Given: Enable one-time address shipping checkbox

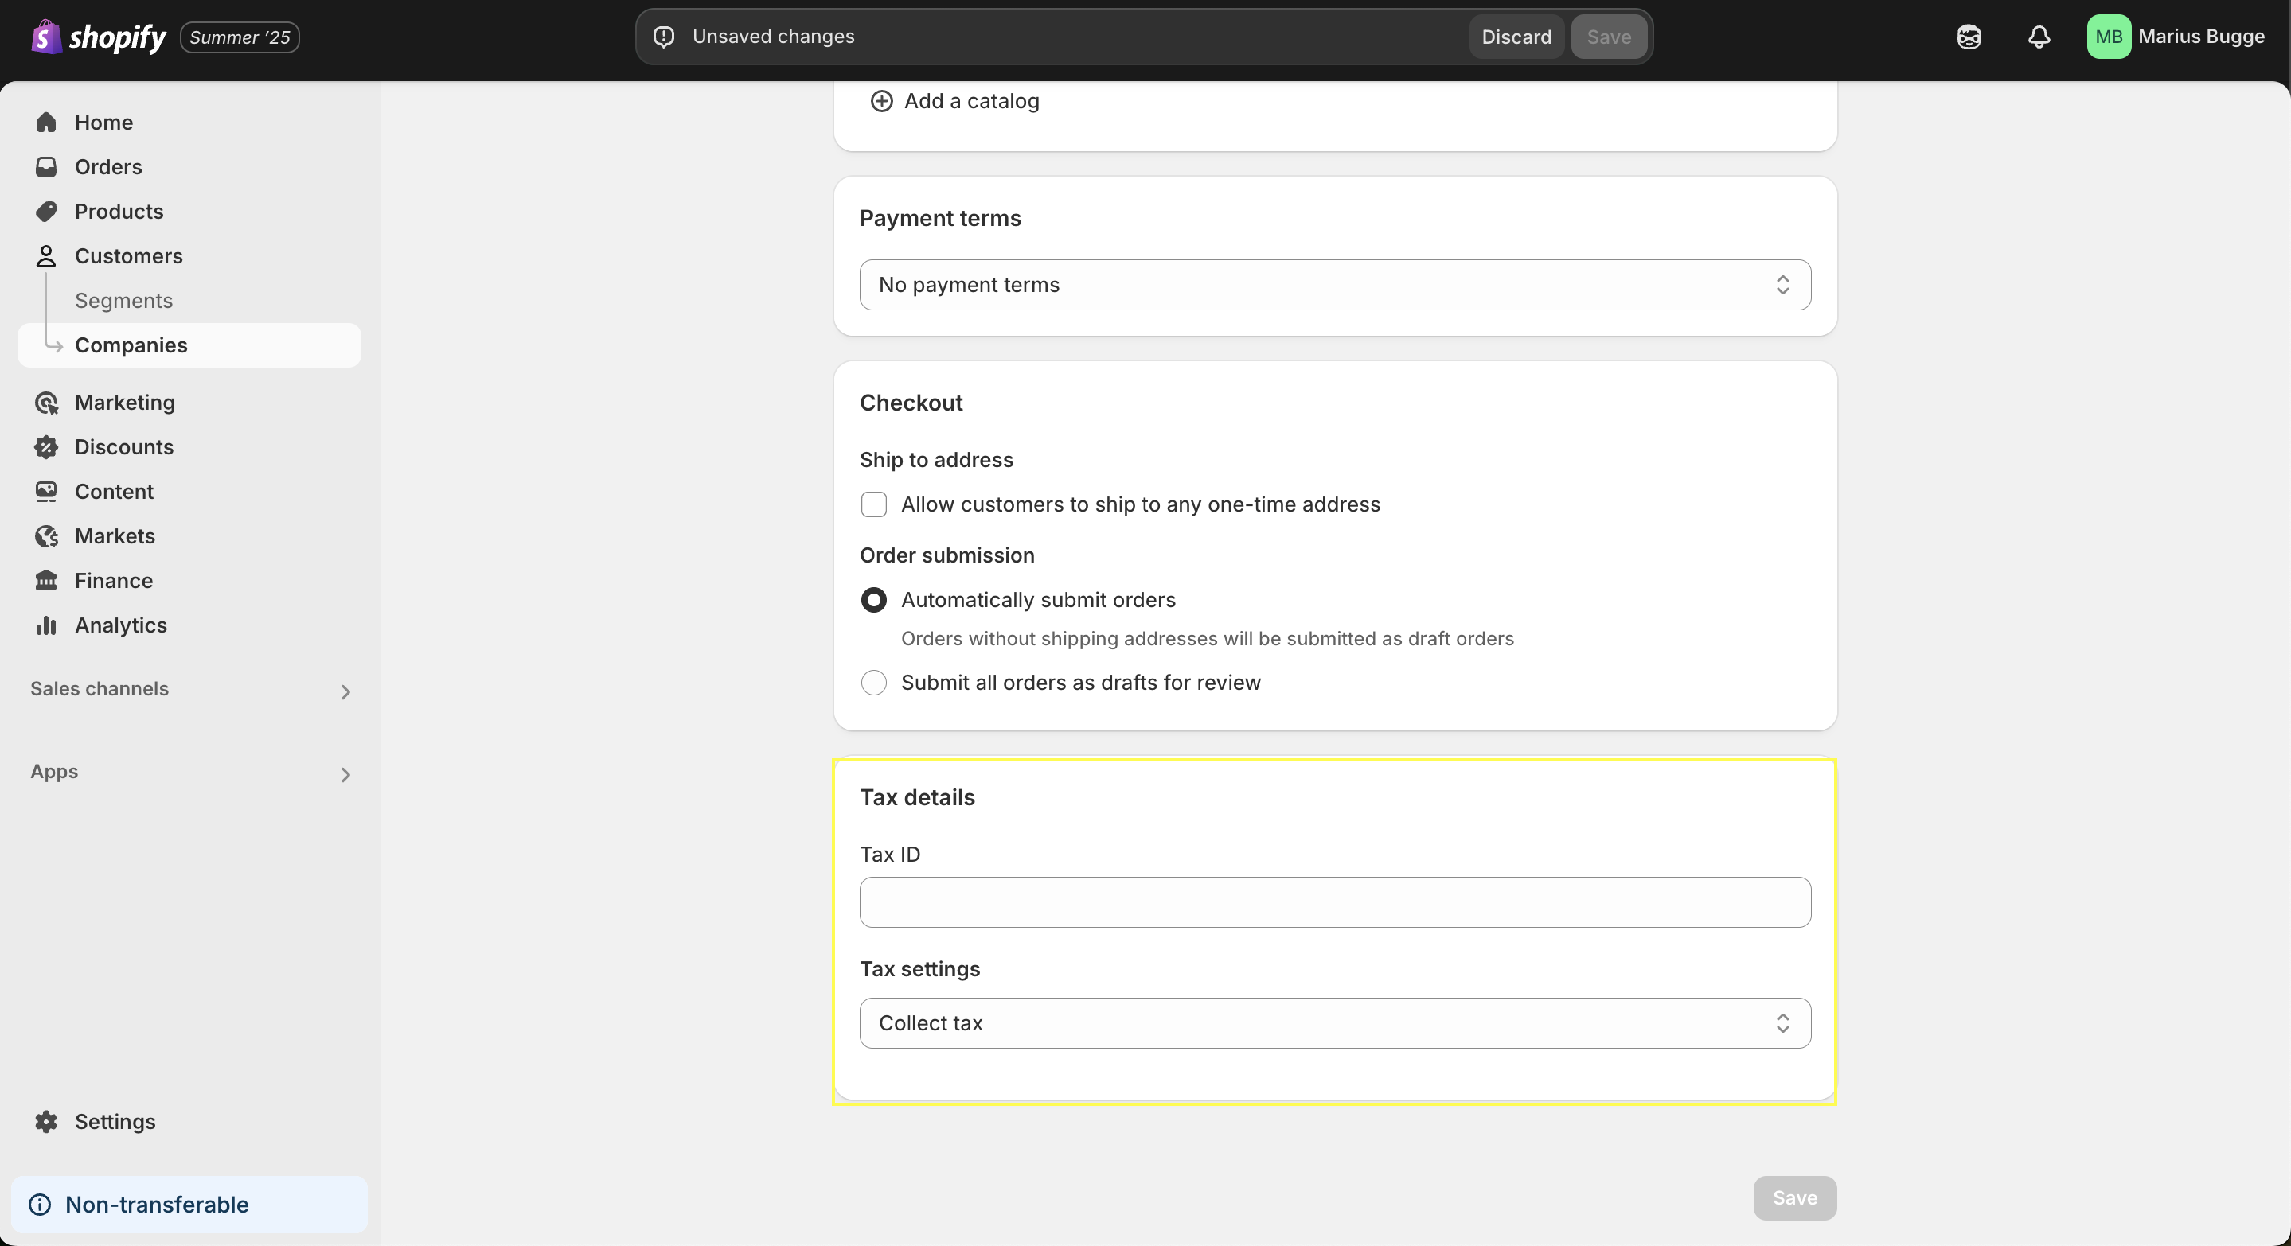Looking at the screenshot, I should tap(873, 504).
